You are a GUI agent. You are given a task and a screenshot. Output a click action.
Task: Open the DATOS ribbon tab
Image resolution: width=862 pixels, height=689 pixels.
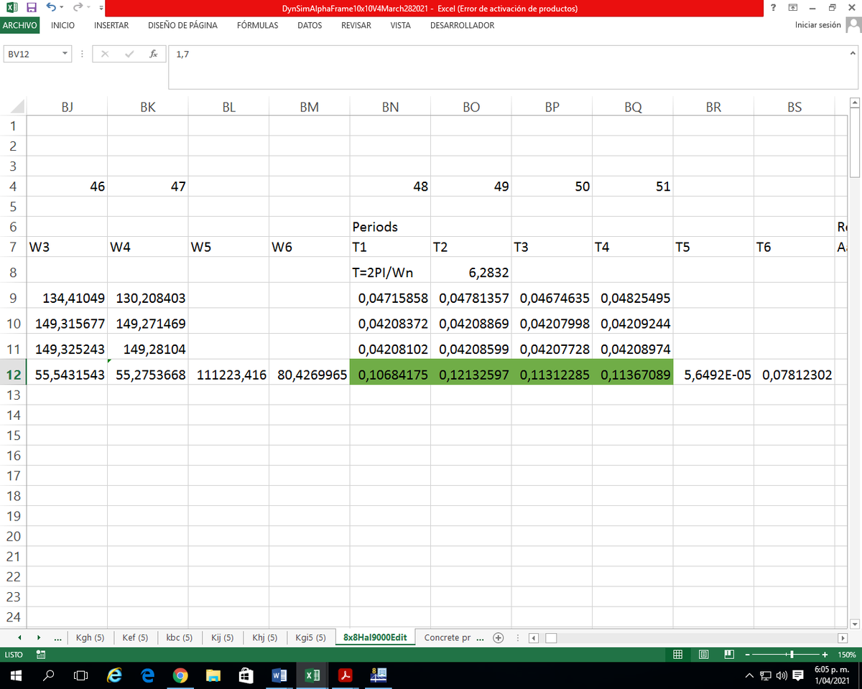(310, 25)
